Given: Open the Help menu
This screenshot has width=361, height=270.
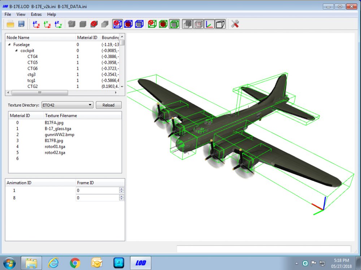Looking at the screenshot, I should pyautogui.click(x=52, y=14).
